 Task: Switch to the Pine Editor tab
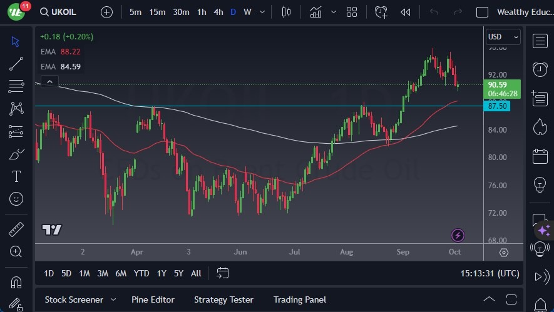pyautogui.click(x=153, y=299)
